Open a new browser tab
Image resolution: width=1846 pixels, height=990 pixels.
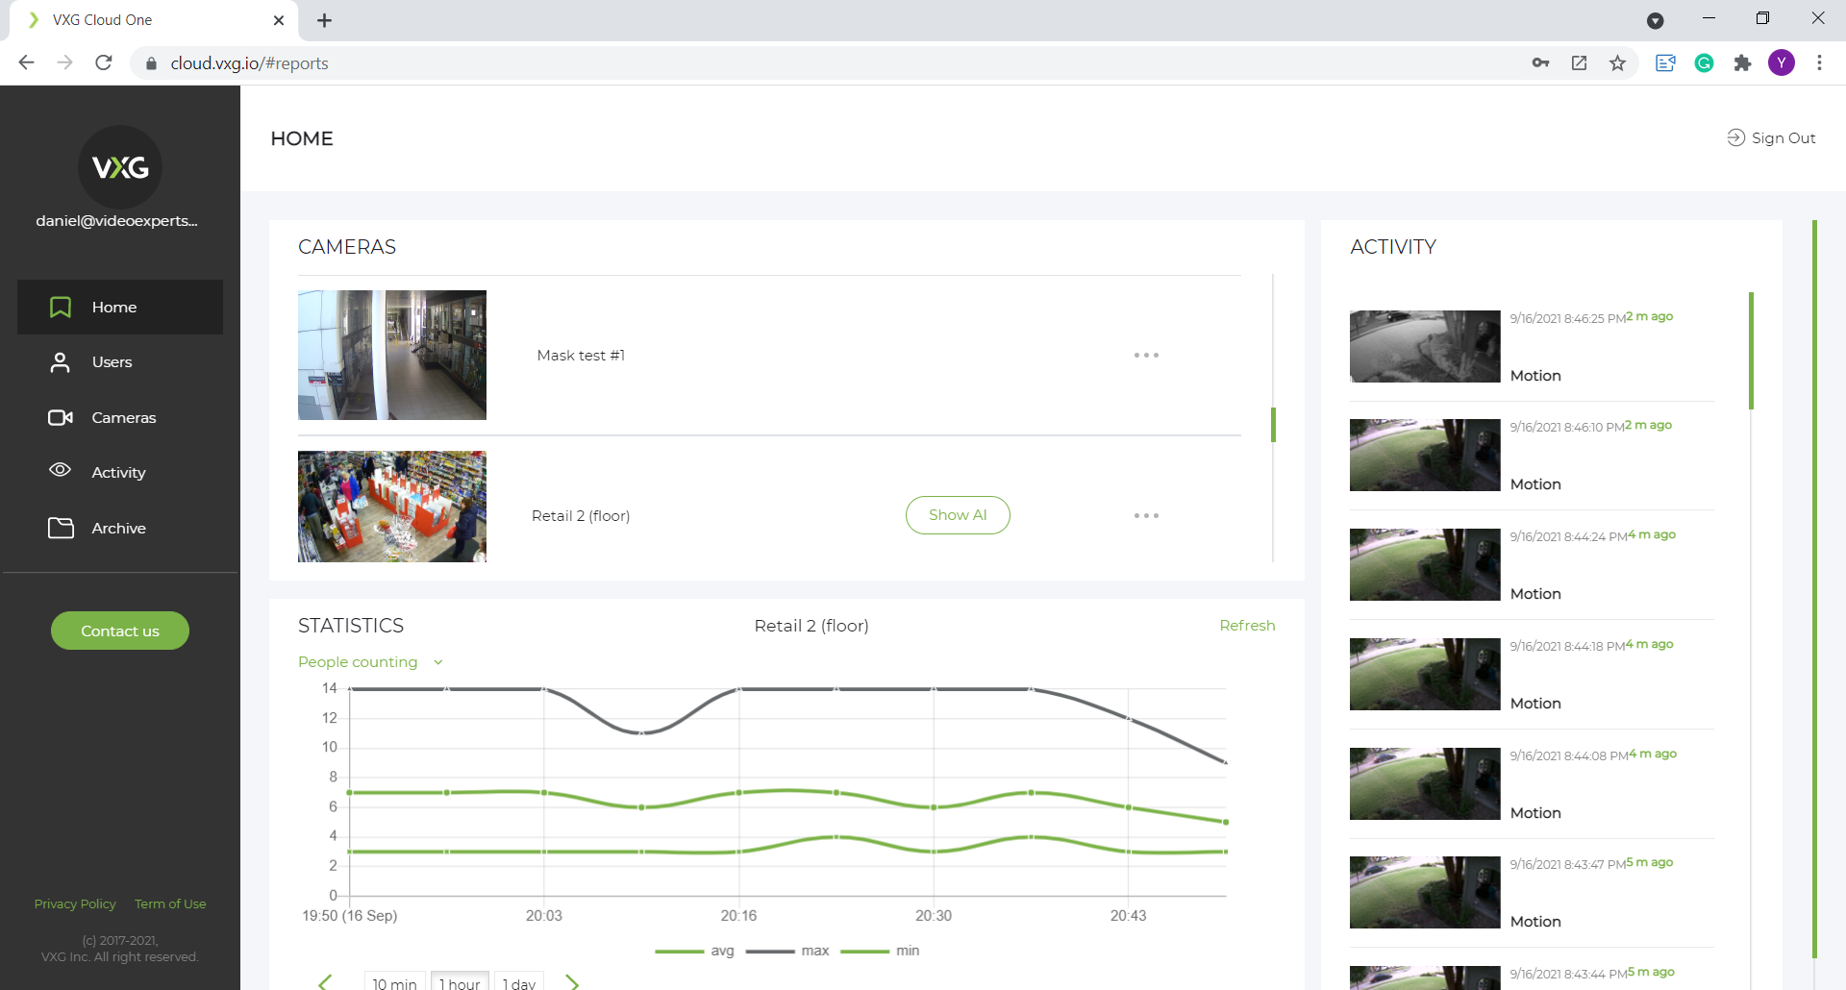click(325, 20)
